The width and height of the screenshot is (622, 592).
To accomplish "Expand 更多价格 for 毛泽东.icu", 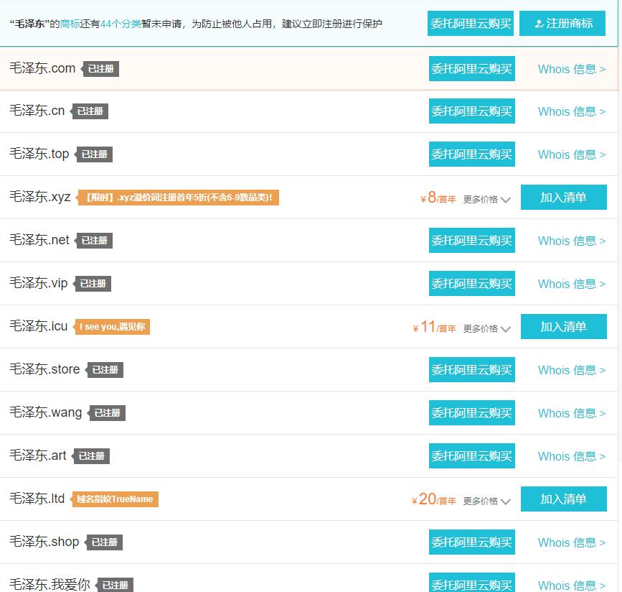I will click(486, 328).
